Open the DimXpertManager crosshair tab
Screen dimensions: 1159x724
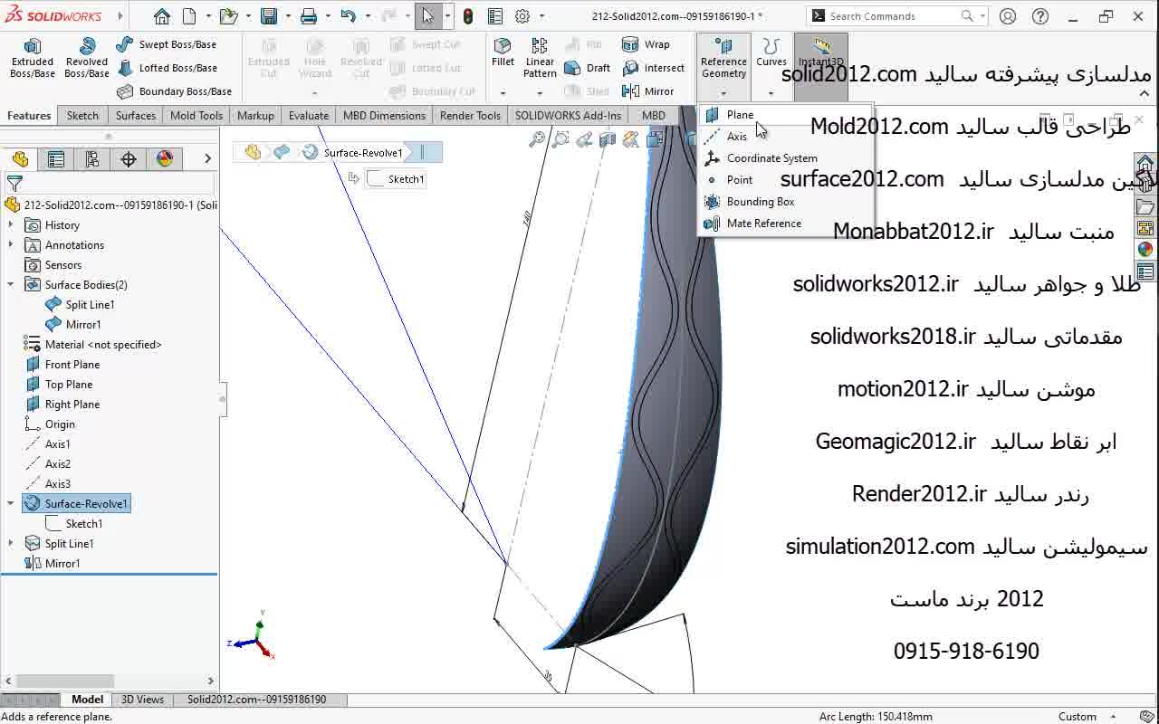[x=129, y=159]
